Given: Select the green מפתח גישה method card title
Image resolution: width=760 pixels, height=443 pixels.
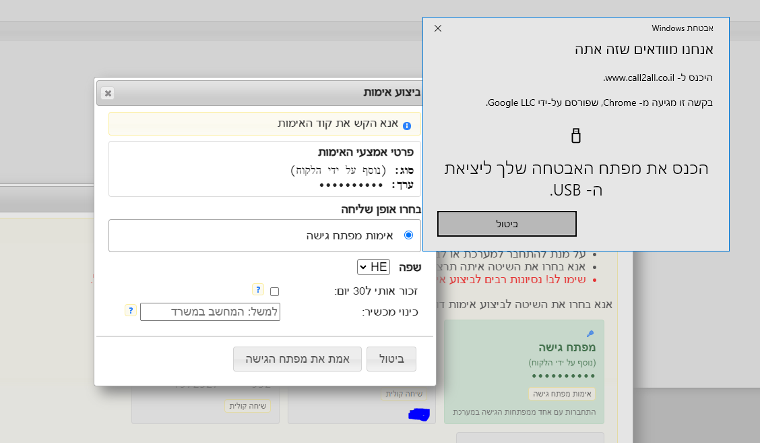Looking at the screenshot, I should (x=567, y=348).
